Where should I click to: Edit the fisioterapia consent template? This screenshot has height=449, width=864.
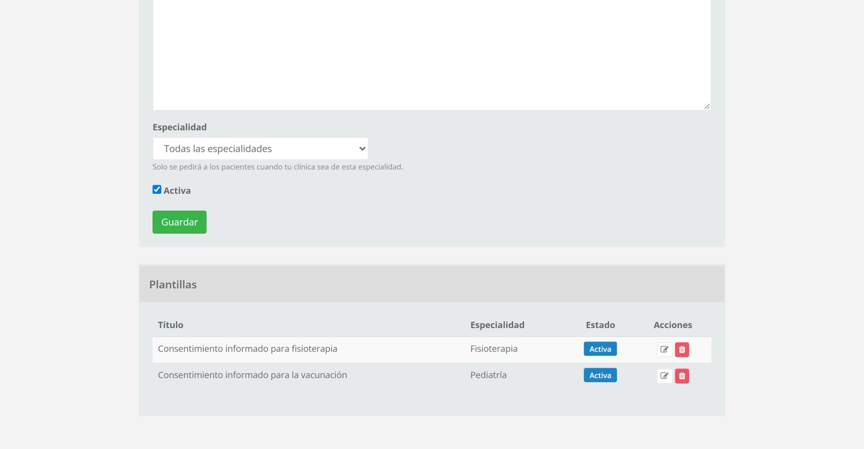(664, 350)
